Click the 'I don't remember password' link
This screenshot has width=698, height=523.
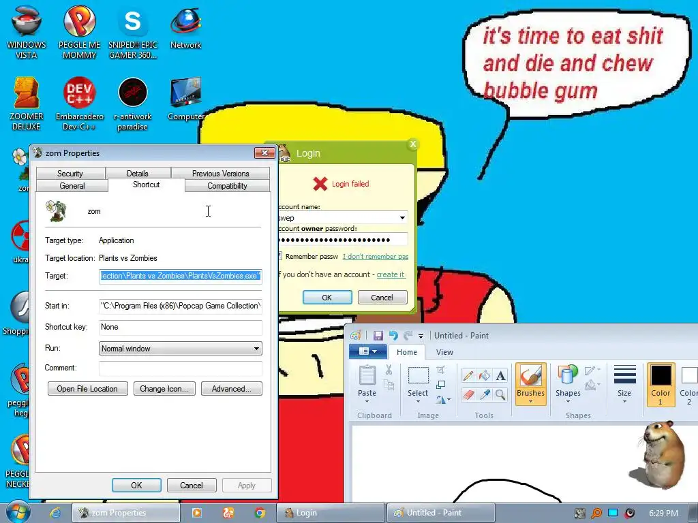tap(376, 256)
